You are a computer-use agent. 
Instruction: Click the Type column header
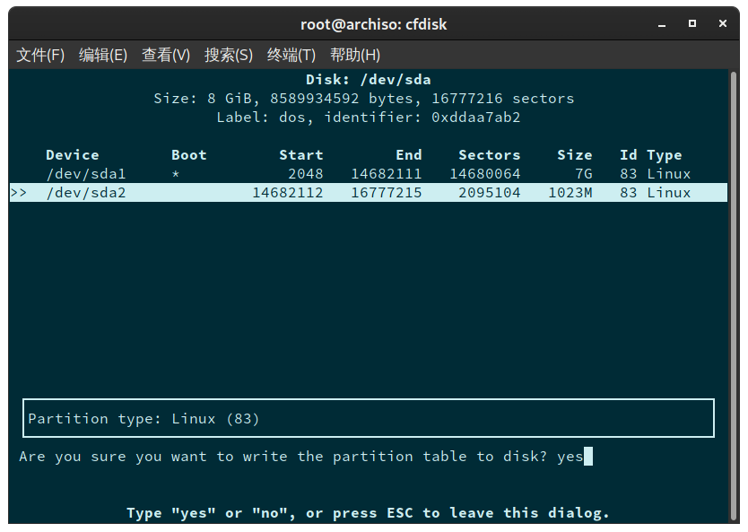point(665,154)
